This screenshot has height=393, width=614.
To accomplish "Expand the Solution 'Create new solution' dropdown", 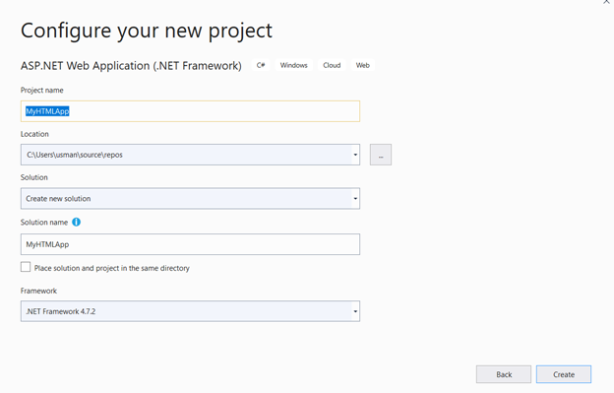I will [355, 199].
